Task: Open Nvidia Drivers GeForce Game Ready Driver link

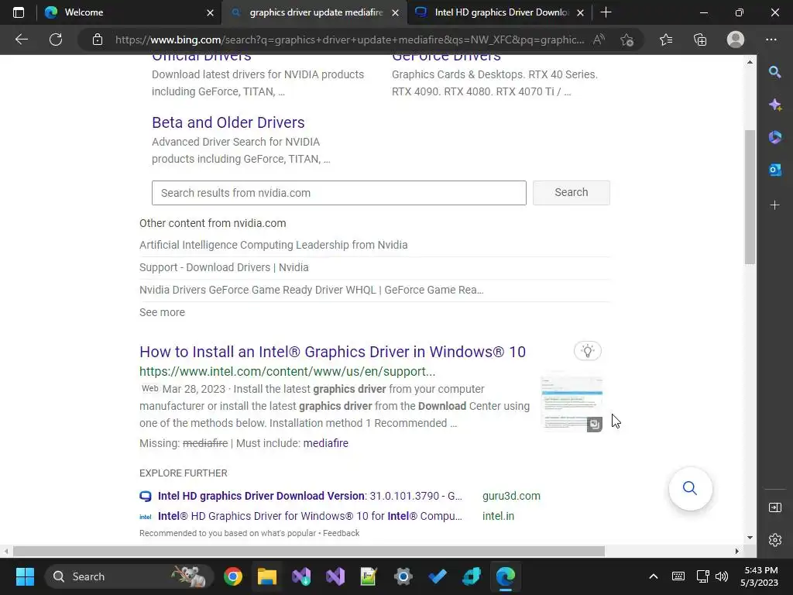Action: (311, 290)
